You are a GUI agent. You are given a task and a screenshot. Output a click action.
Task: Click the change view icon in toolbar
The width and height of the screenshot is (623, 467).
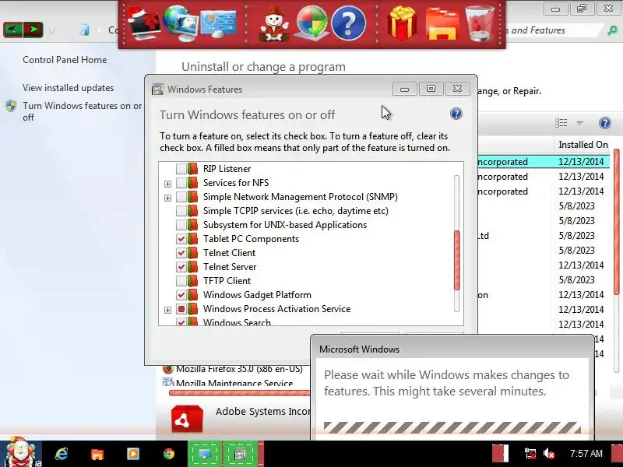(561, 123)
